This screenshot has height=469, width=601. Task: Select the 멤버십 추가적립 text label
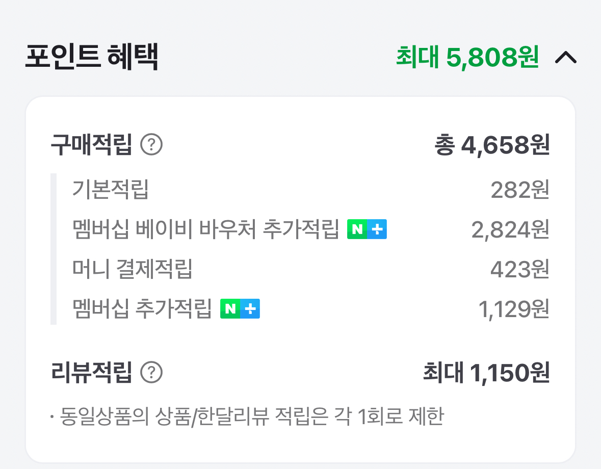pos(142,308)
